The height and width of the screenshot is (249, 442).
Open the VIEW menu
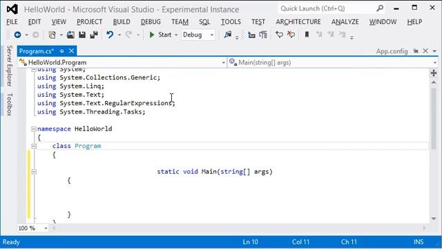point(59,21)
